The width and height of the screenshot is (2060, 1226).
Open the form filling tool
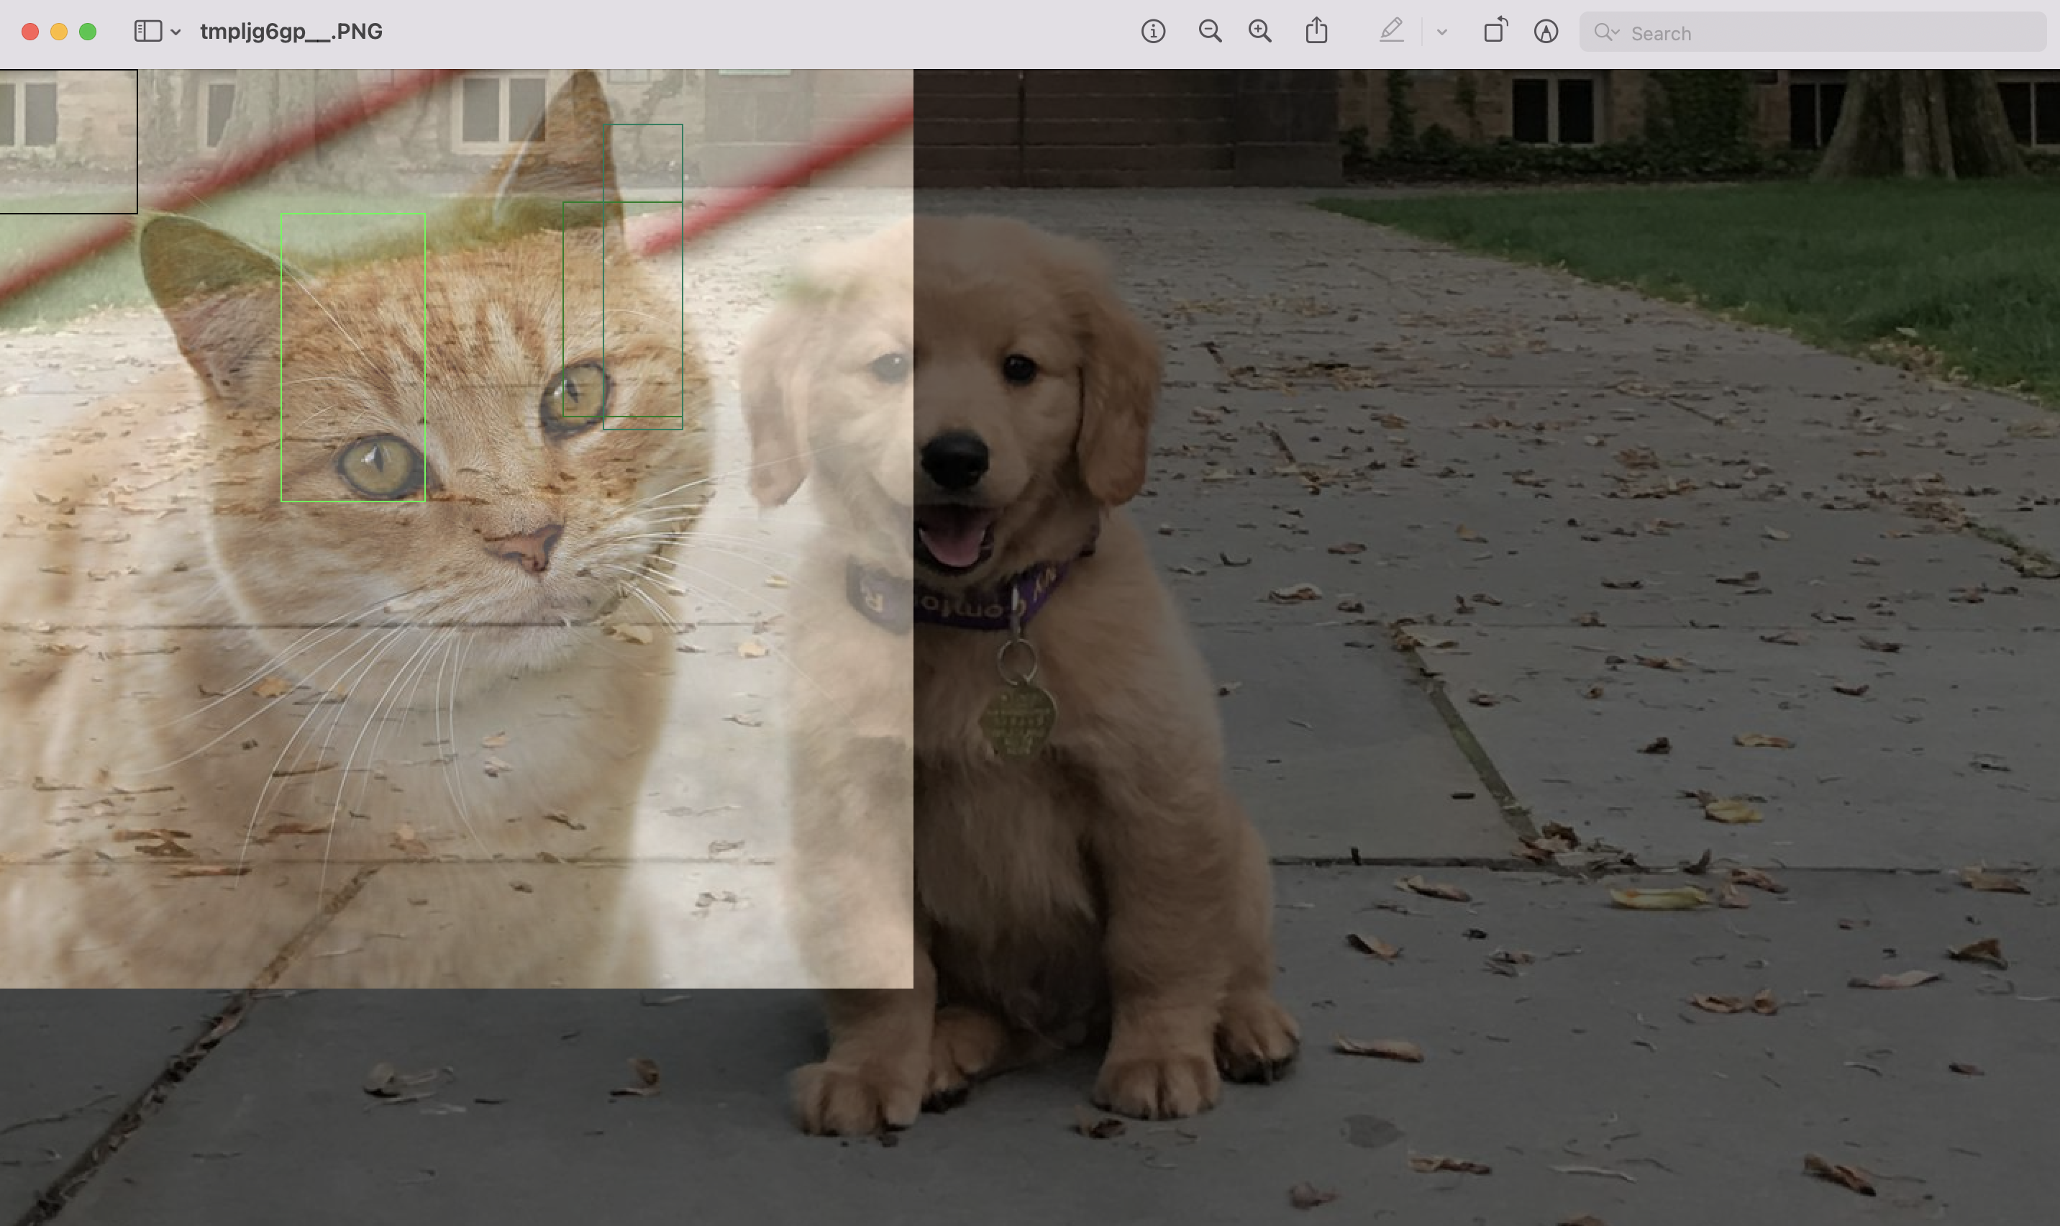tap(1546, 32)
